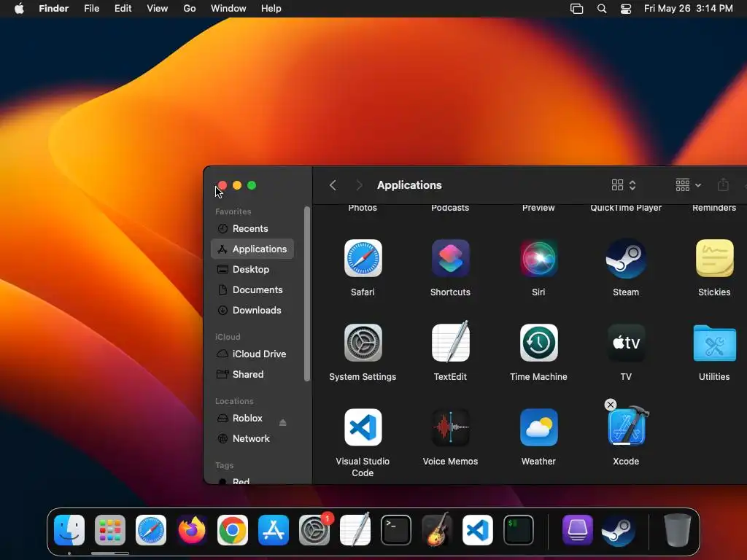Launch Terminal from the Dock
The image size is (747, 560).
[x=396, y=530]
